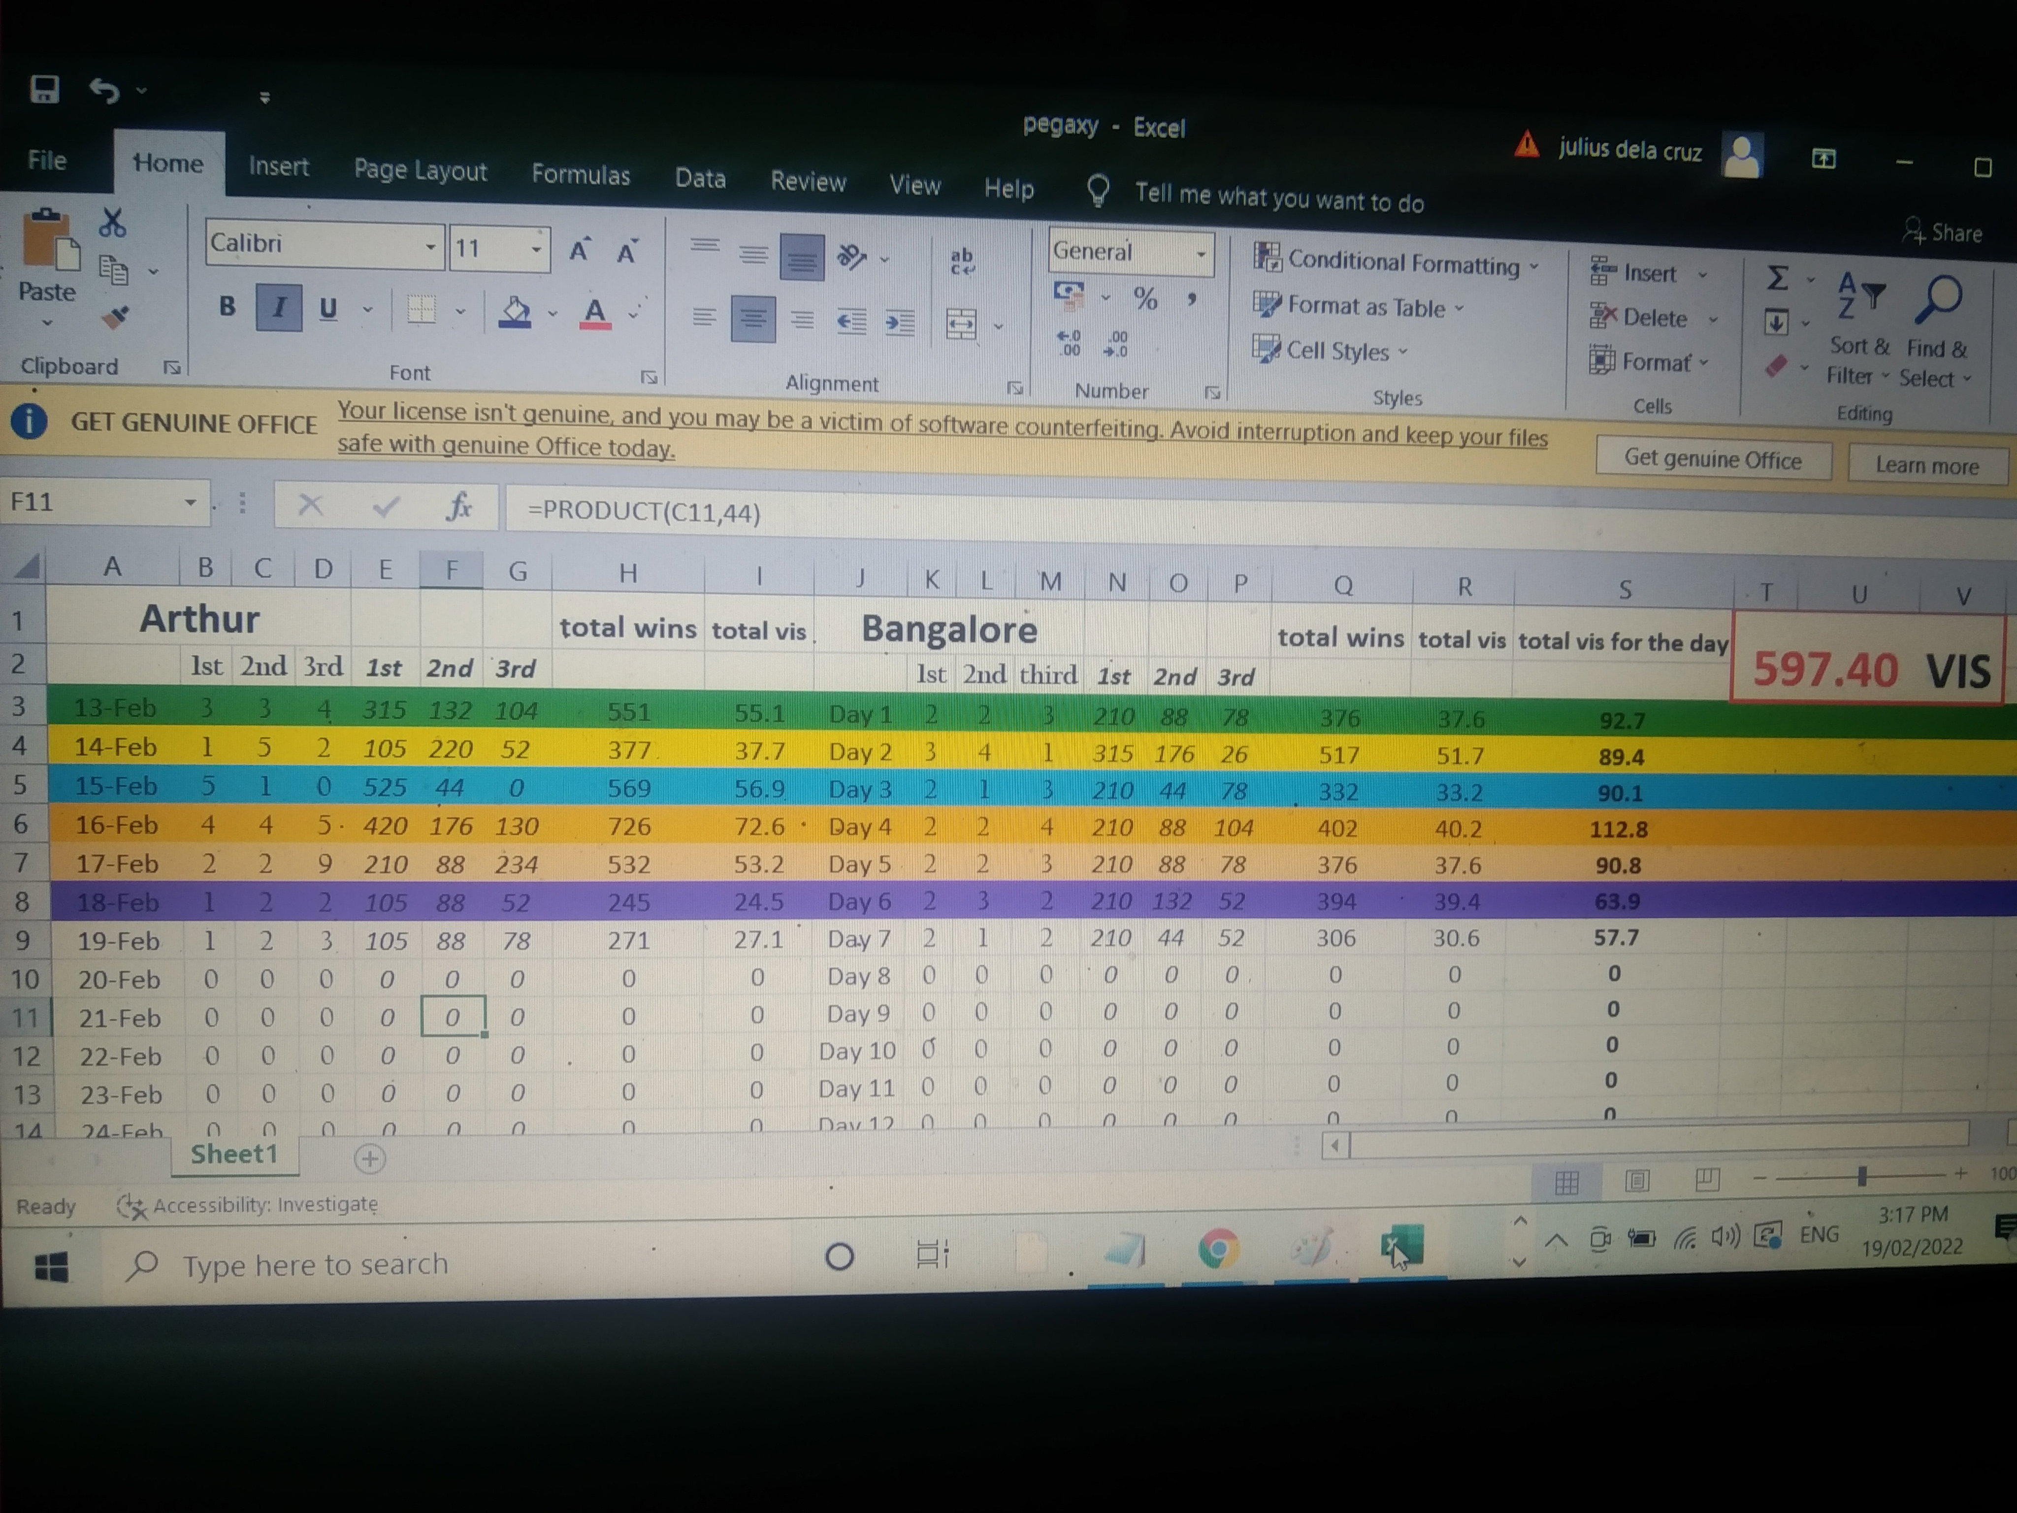Image resolution: width=2017 pixels, height=1513 pixels.
Task: Decrease font size with the smaller A
Action: click(626, 252)
